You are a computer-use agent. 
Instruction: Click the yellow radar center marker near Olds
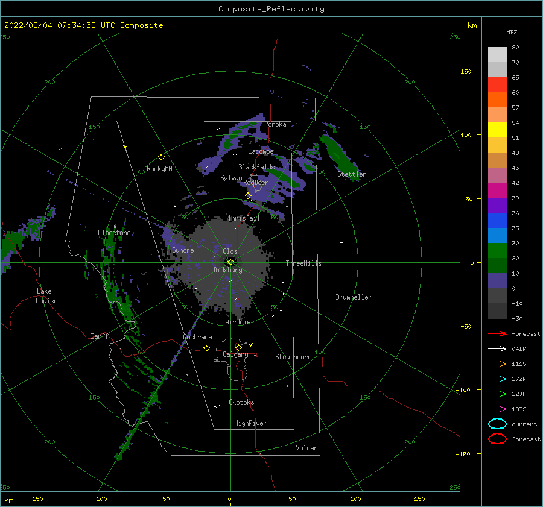[x=230, y=262]
